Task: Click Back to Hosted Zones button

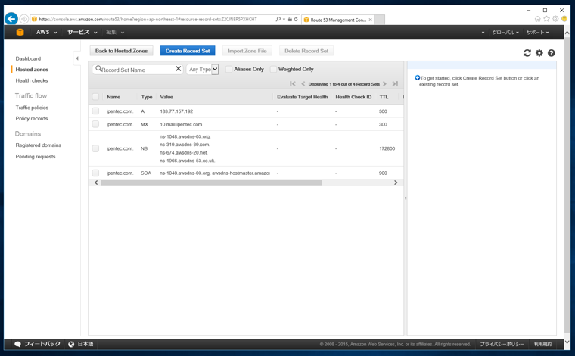Action: click(121, 51)
